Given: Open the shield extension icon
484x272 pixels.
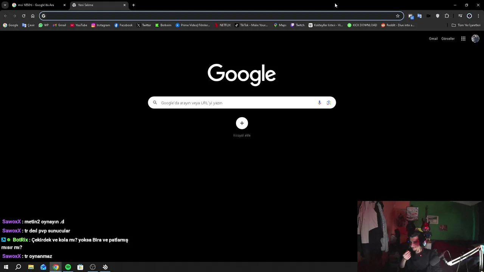Looking at the screenshot, I should pyautogui.click(x=437, y=16).
